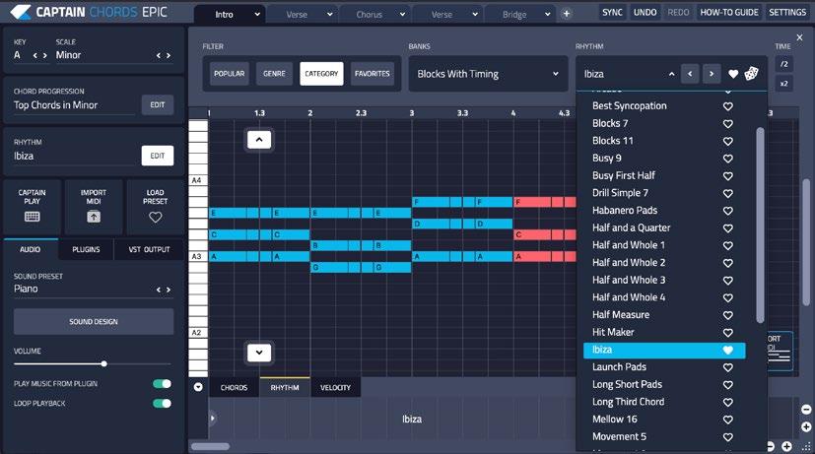This screenshot has height=454, width=815.
Task: Click the SYNC button
Action: 612,12
